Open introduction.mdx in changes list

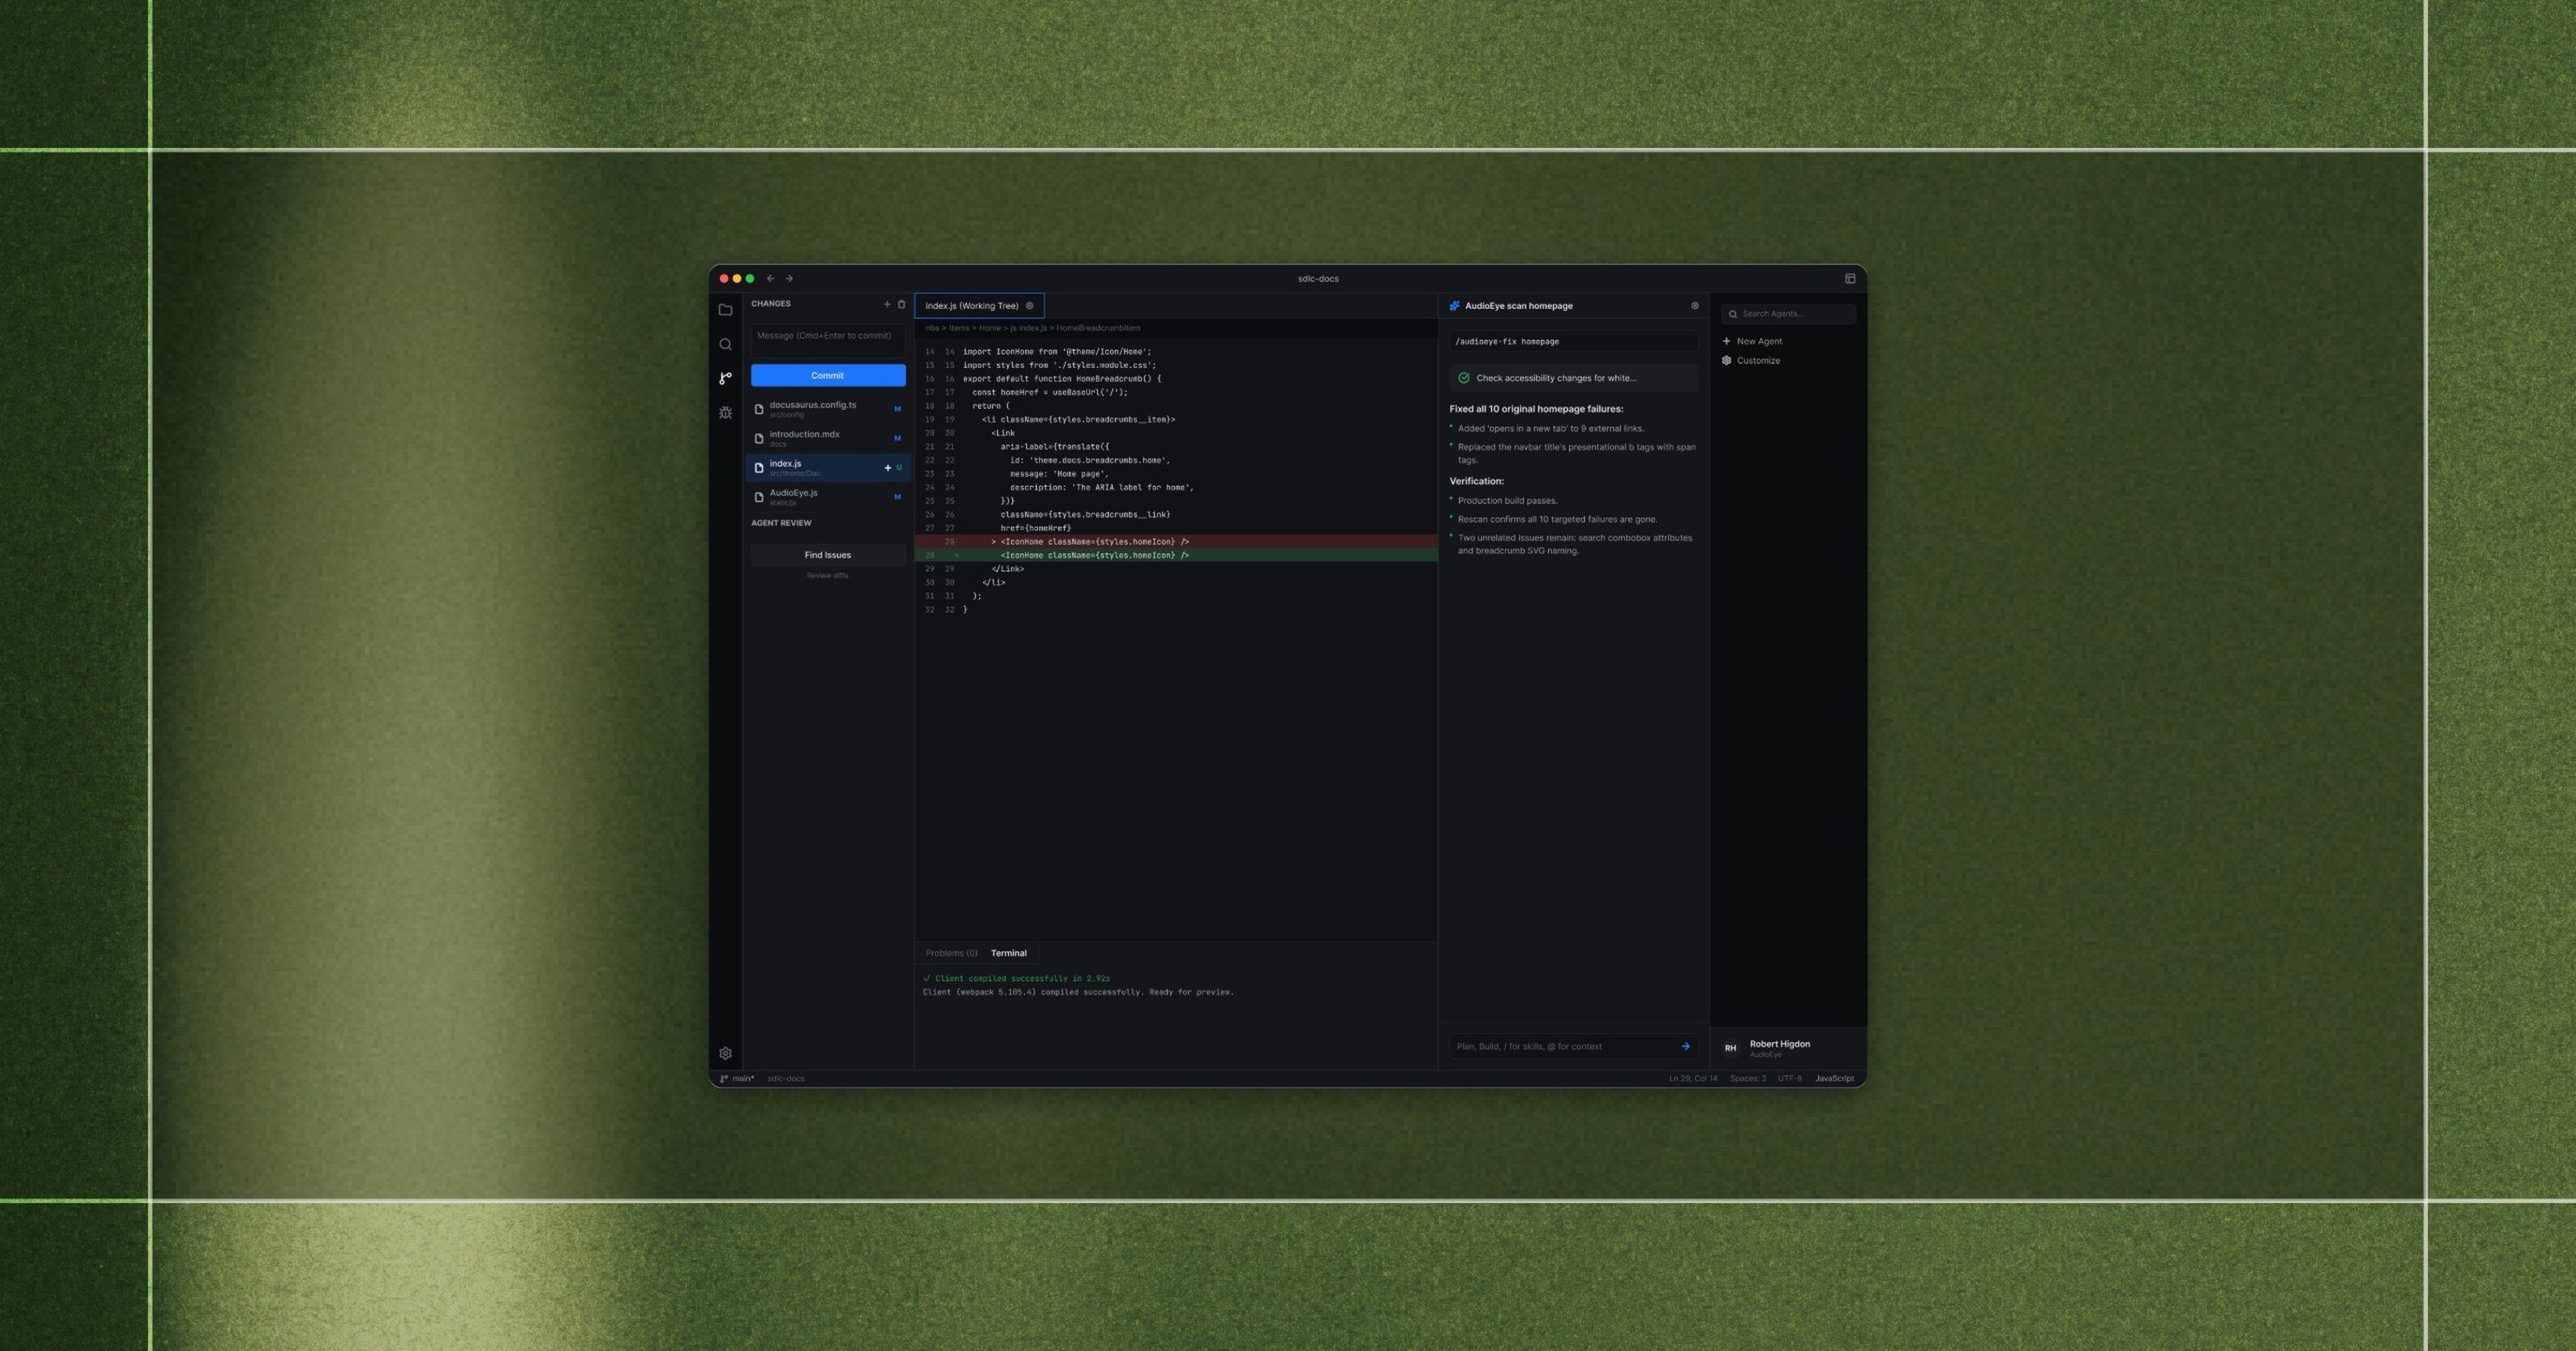click(828, 438)
